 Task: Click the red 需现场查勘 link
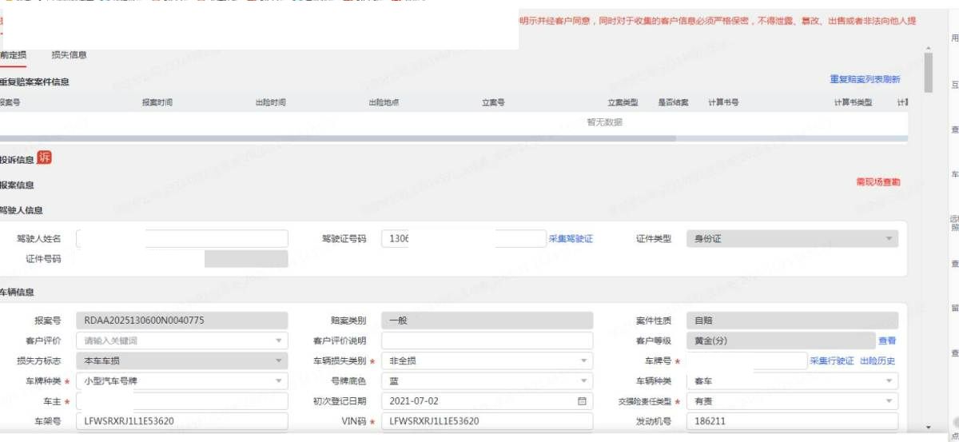[x=877, y=182]
